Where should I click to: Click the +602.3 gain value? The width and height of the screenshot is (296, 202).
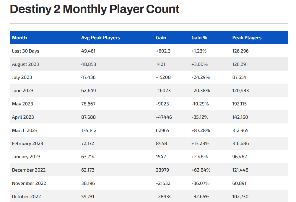(x=163, y=51)
